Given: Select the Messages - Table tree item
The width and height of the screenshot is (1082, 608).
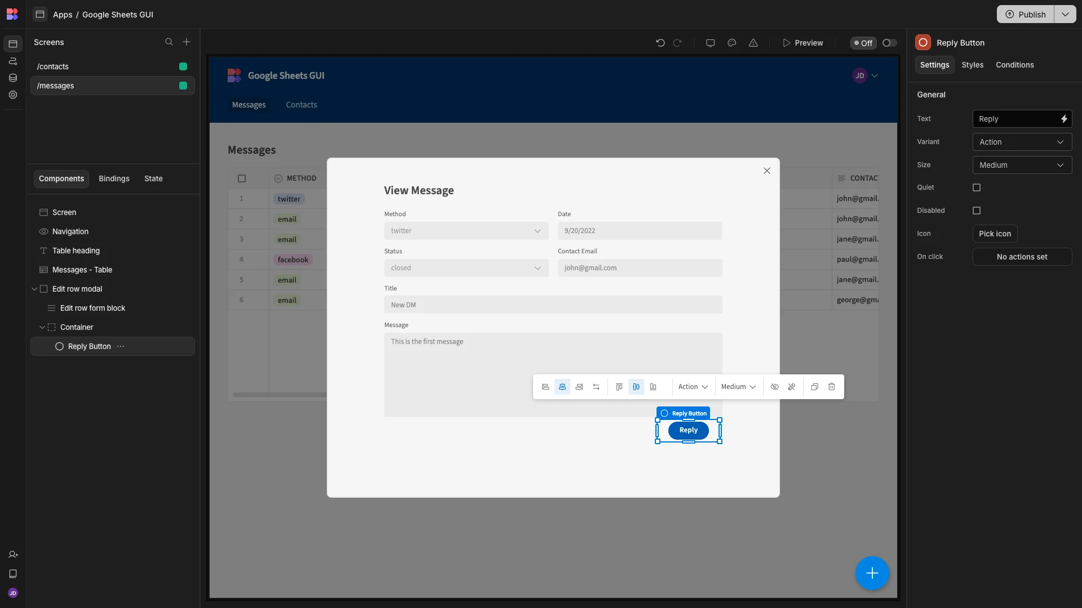Looking at the screenshot, I should [x=112, y=270].
